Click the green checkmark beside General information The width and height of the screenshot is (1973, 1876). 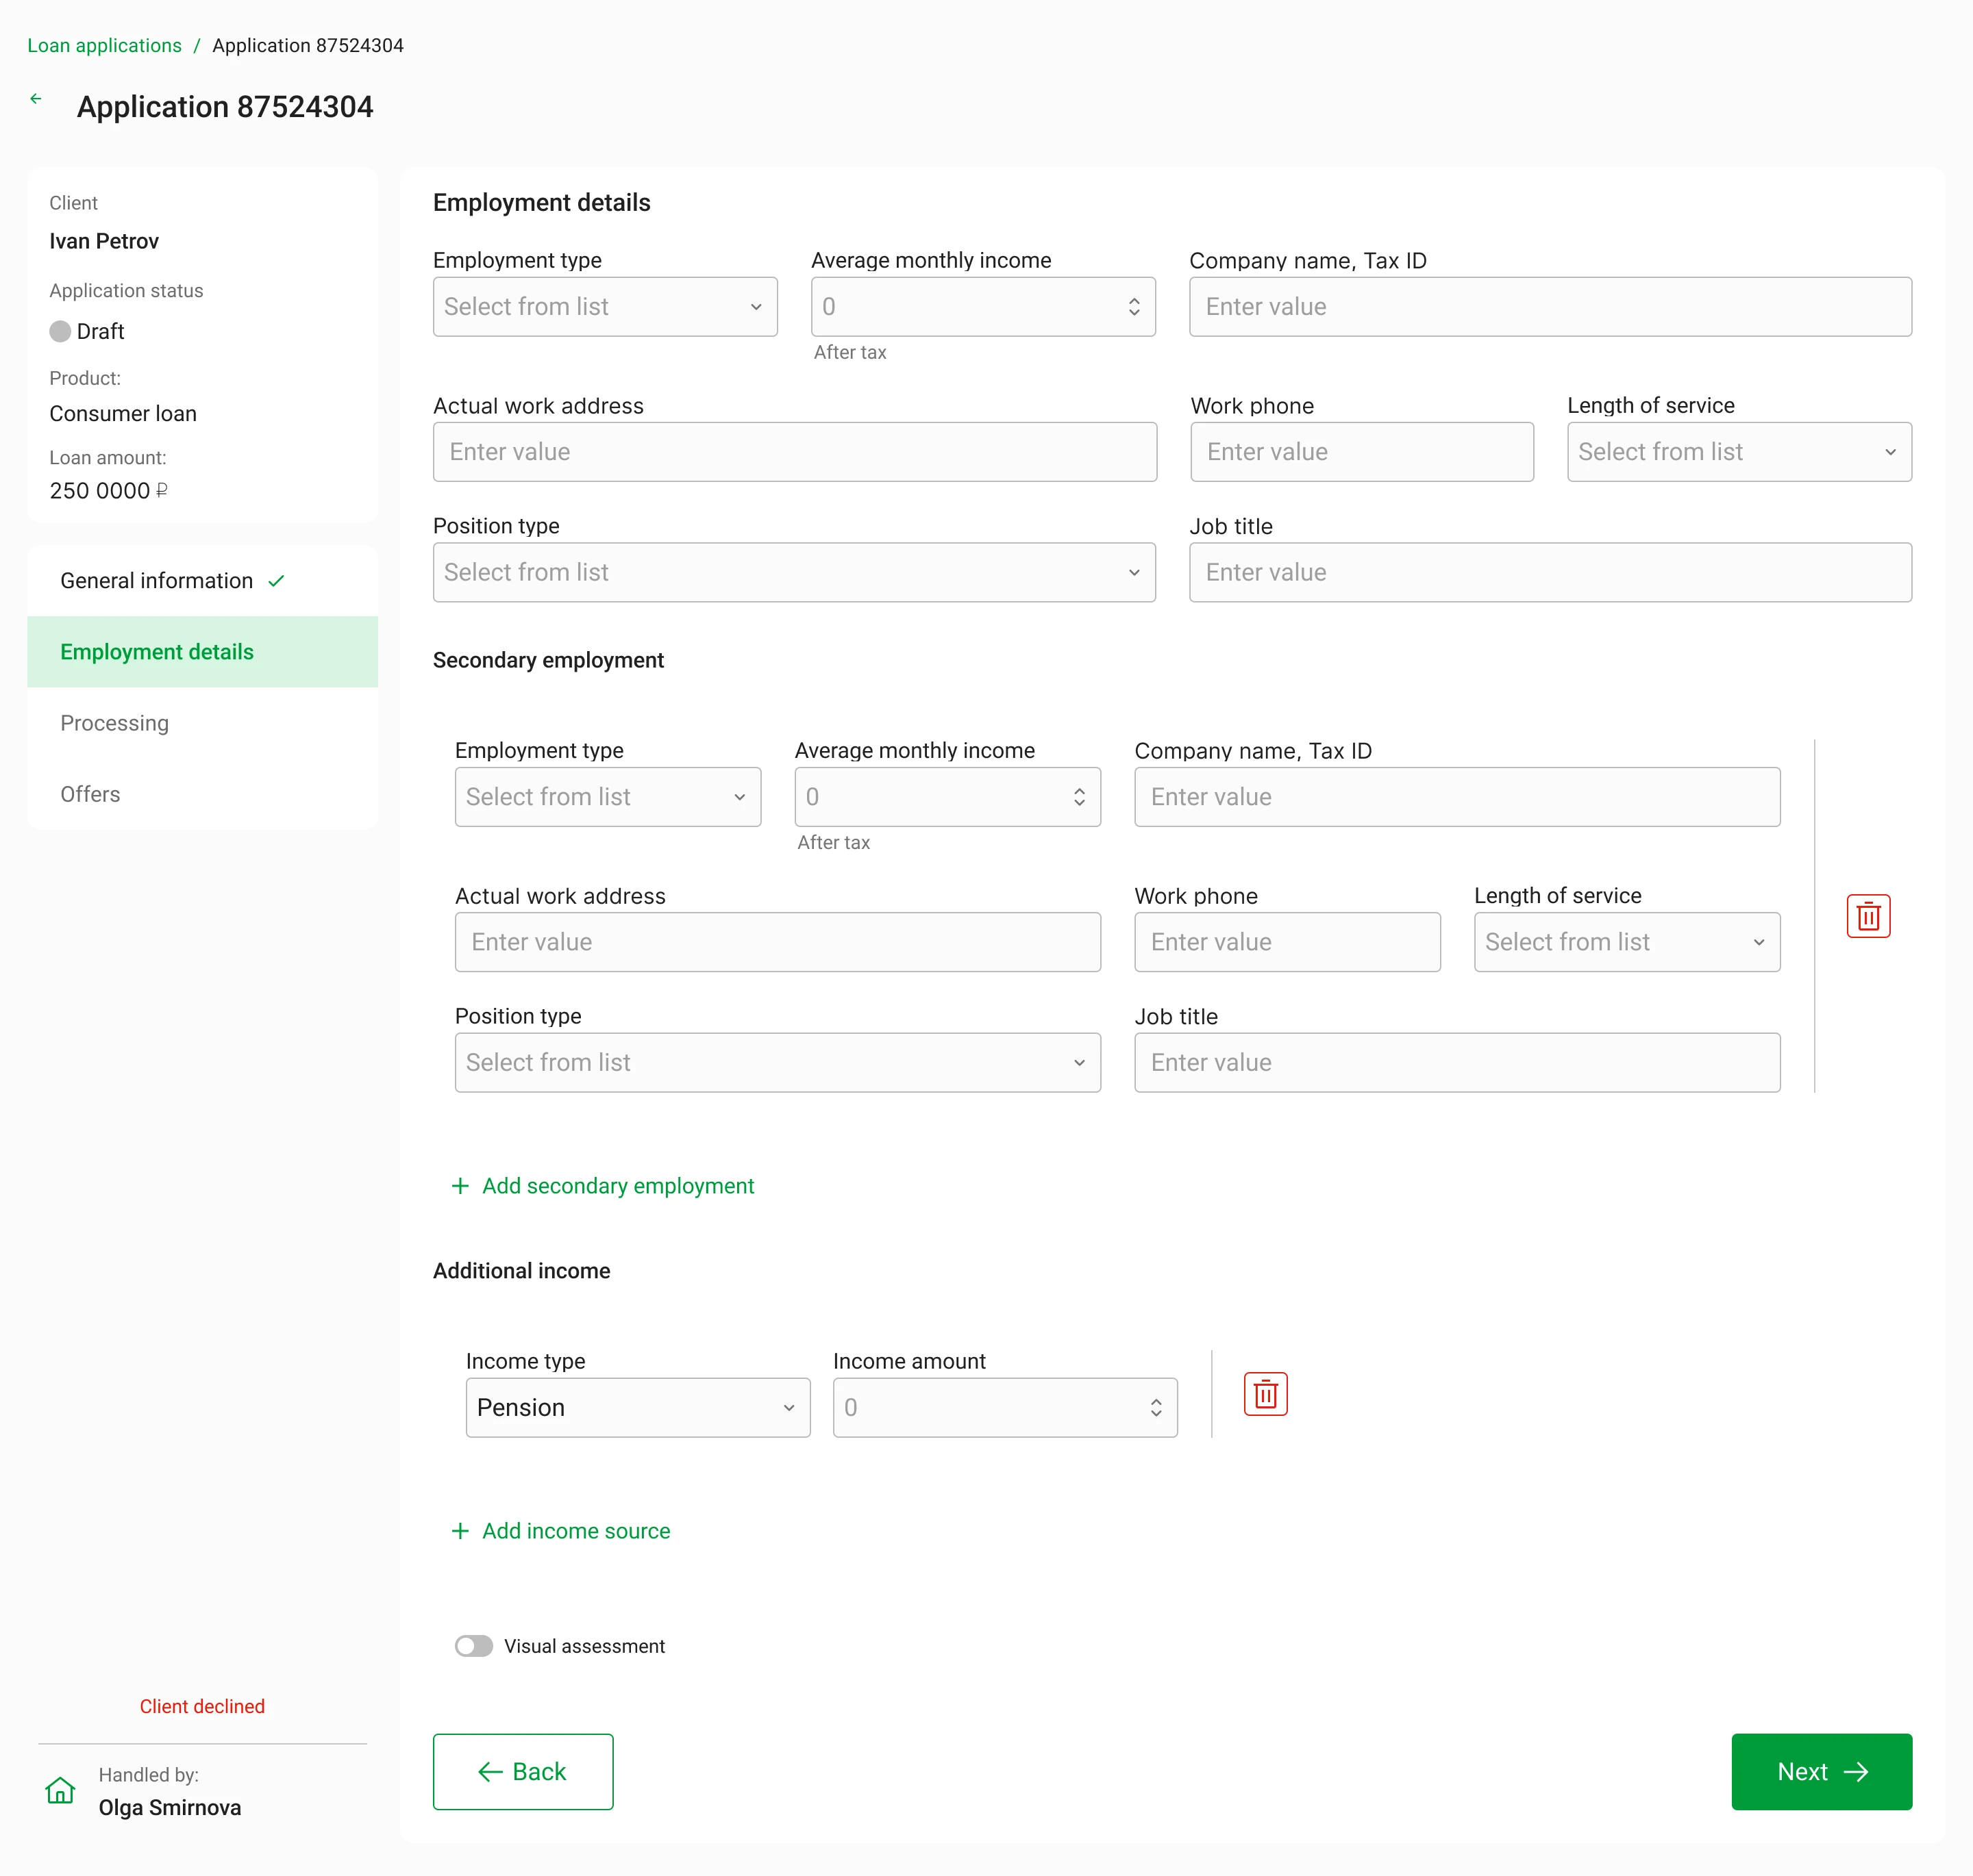tap(277, 581)
